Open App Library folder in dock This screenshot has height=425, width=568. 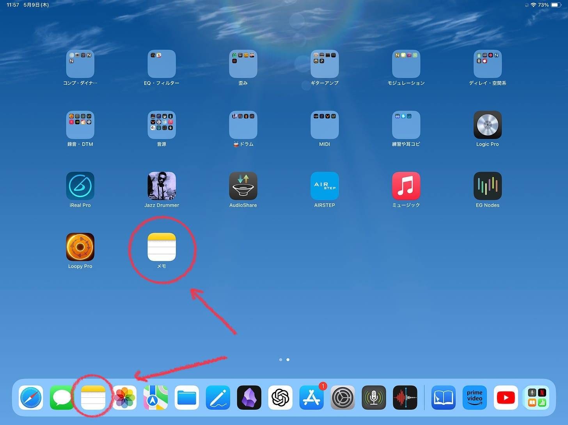tap(537, 398)
